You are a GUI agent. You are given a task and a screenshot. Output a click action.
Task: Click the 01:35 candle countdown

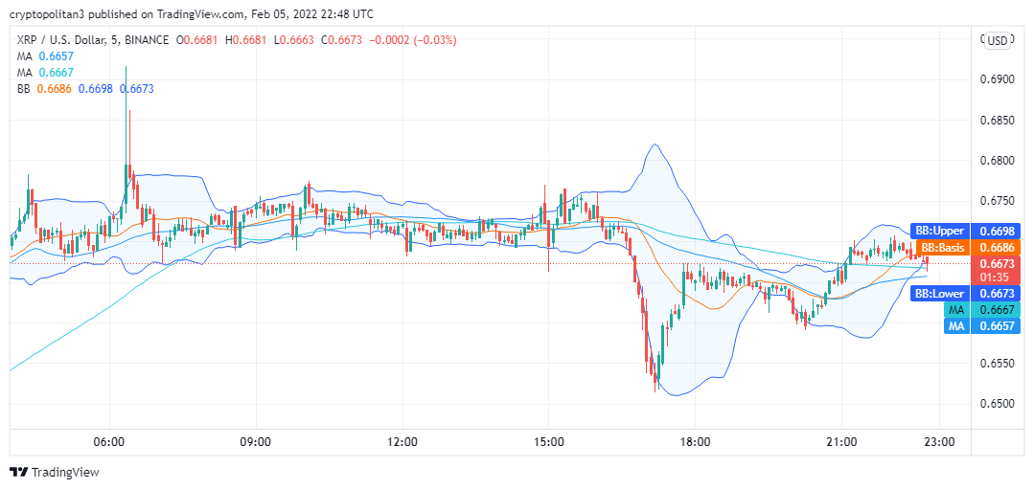click(x=996, y=278)
